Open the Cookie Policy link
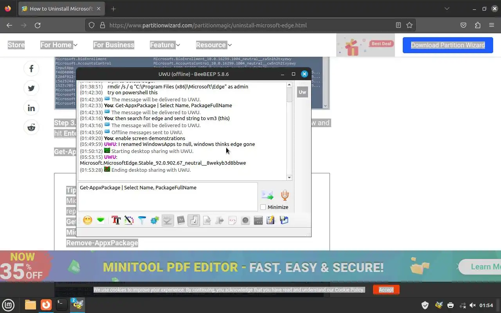This screenshot has width=501, height=313. tap(349, 290)
